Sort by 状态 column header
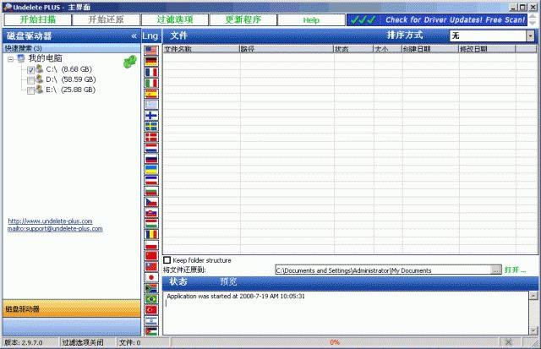This screenshot has width=541, height=349. pos(353,49)
